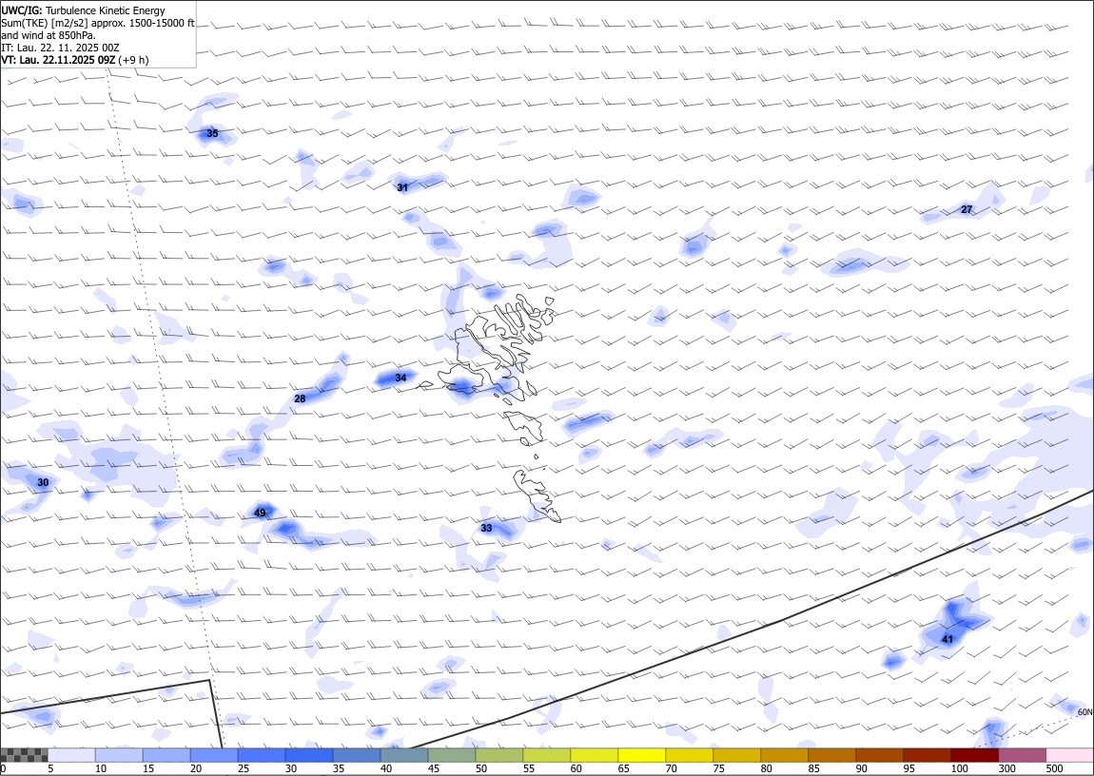Click the legend scale label 500

(x=1054, y=768)
